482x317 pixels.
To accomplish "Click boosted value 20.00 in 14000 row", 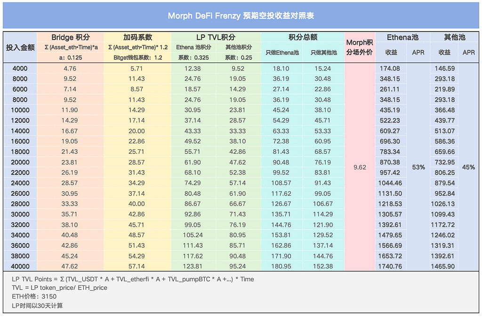I will click(137, 131).
